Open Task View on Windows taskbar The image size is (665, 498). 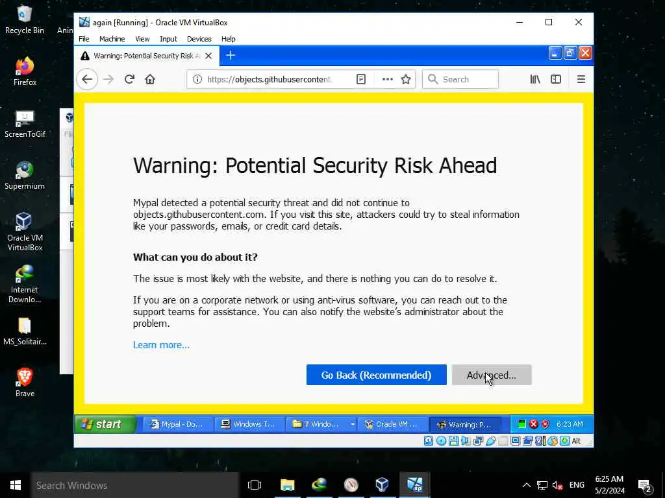(255, 485)
